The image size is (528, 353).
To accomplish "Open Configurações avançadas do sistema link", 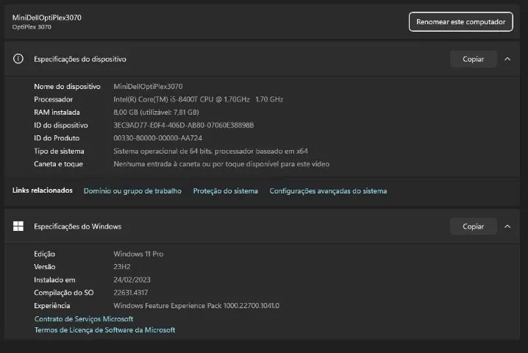I will pos(328,191).
